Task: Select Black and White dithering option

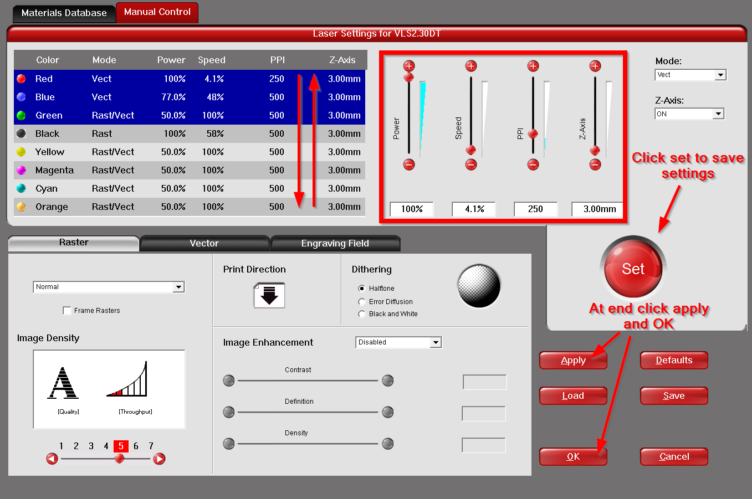Action: [362, 314]
